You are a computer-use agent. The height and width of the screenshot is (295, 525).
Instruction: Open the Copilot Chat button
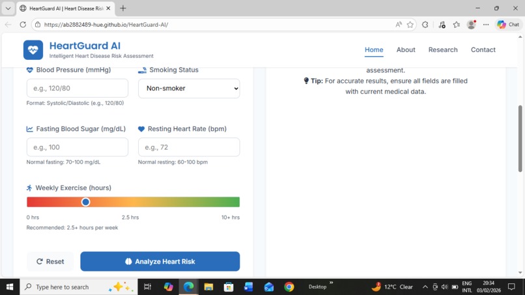(508, 25)
